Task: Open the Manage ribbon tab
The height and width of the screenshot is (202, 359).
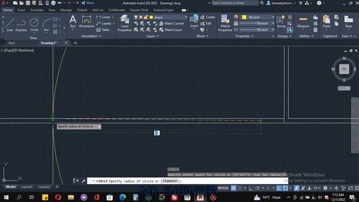Action: pos(66,10)
